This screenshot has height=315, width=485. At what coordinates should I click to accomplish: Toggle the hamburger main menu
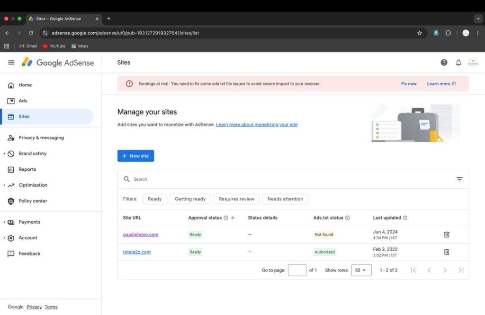[11, 63]
